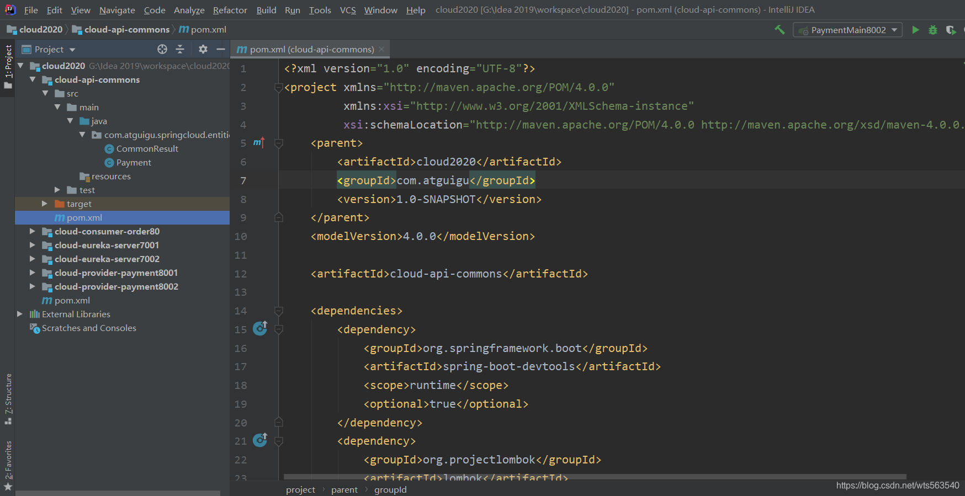Collapse cloud2020 root node arrow
The height and width of the screenshot is (496, 965).
click(21, 66)
